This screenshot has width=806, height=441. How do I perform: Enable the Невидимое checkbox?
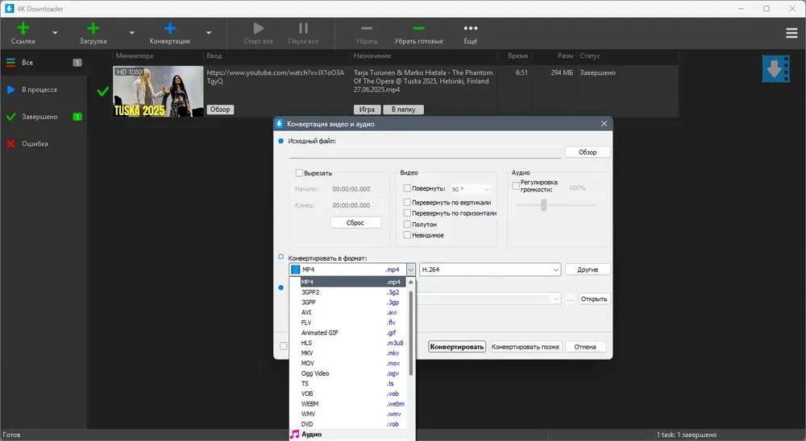point(407,235)
